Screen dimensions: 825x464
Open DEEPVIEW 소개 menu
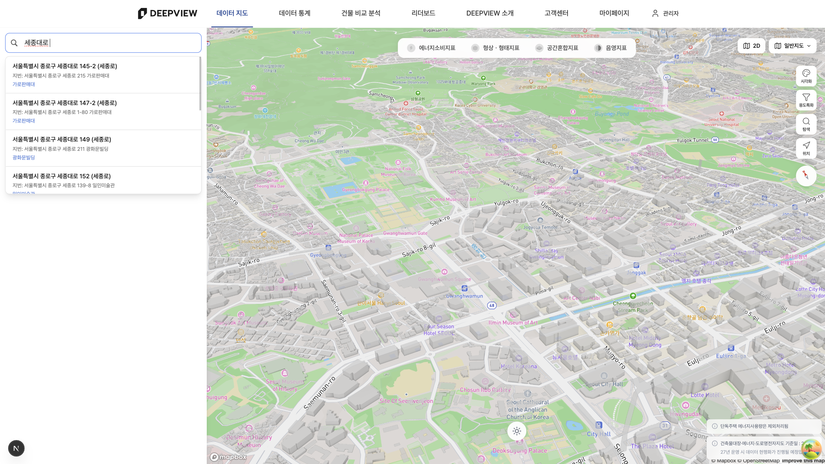pyautogui.click(x=490, y=13)
